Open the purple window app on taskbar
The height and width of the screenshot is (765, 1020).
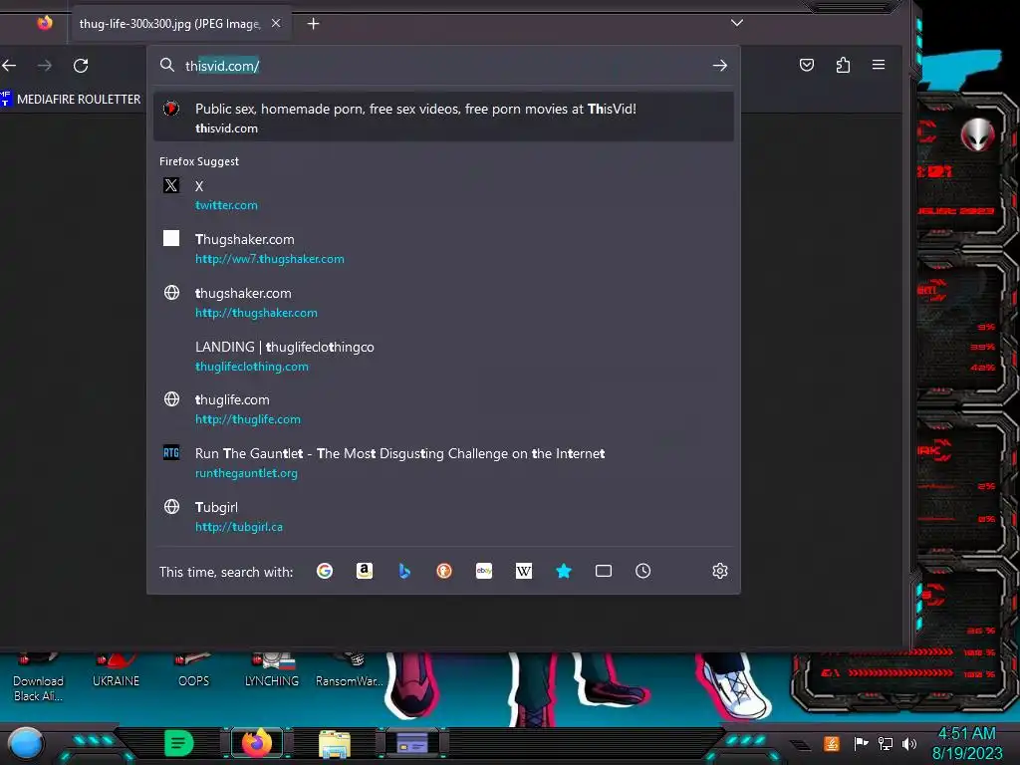click(412, 743)
